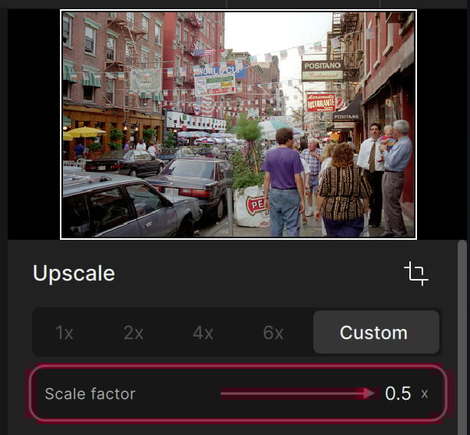470x435 pixels.
Task: Click the street photo preview thumbnail
Action: pos(238,125)
